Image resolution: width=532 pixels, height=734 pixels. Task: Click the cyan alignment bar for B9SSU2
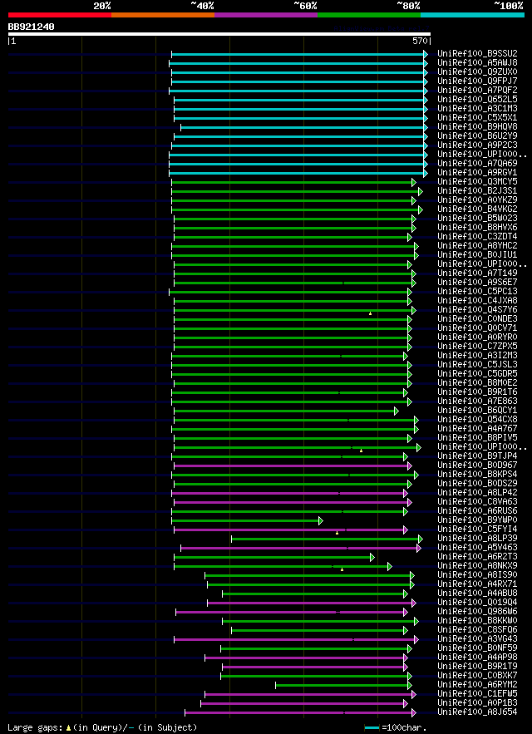(x=298, y=54)
